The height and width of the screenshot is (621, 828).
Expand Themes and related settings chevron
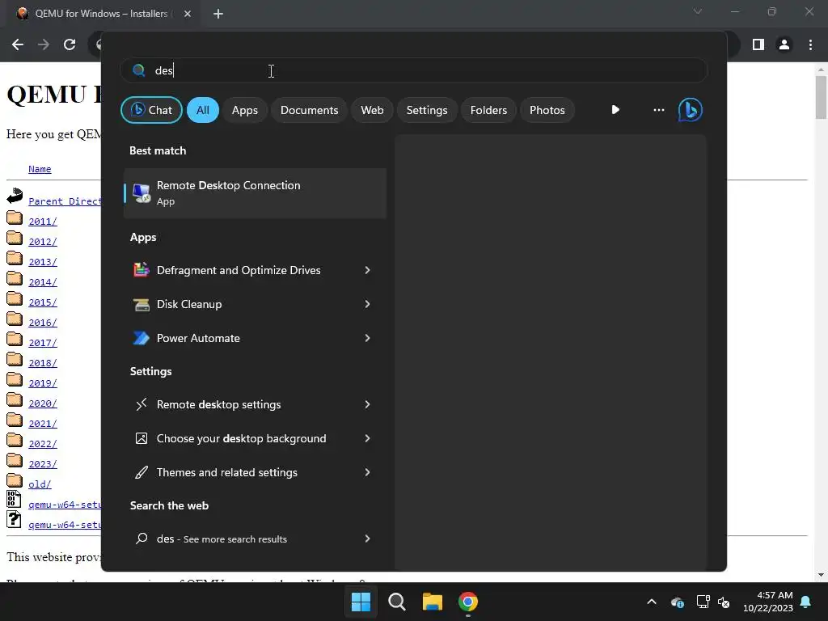(x=368, y=472)
